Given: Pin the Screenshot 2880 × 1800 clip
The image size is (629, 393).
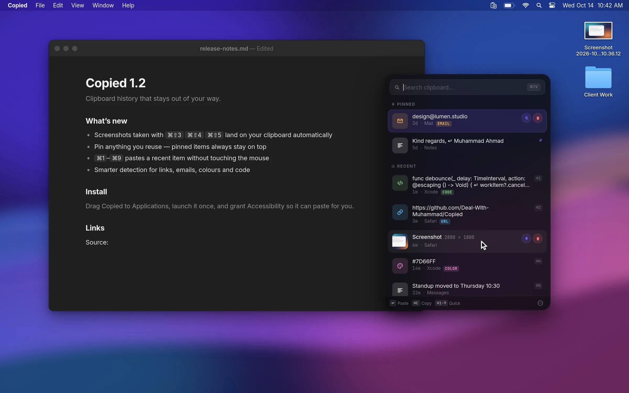Looking at the screenshot, I should coord(526,239).
